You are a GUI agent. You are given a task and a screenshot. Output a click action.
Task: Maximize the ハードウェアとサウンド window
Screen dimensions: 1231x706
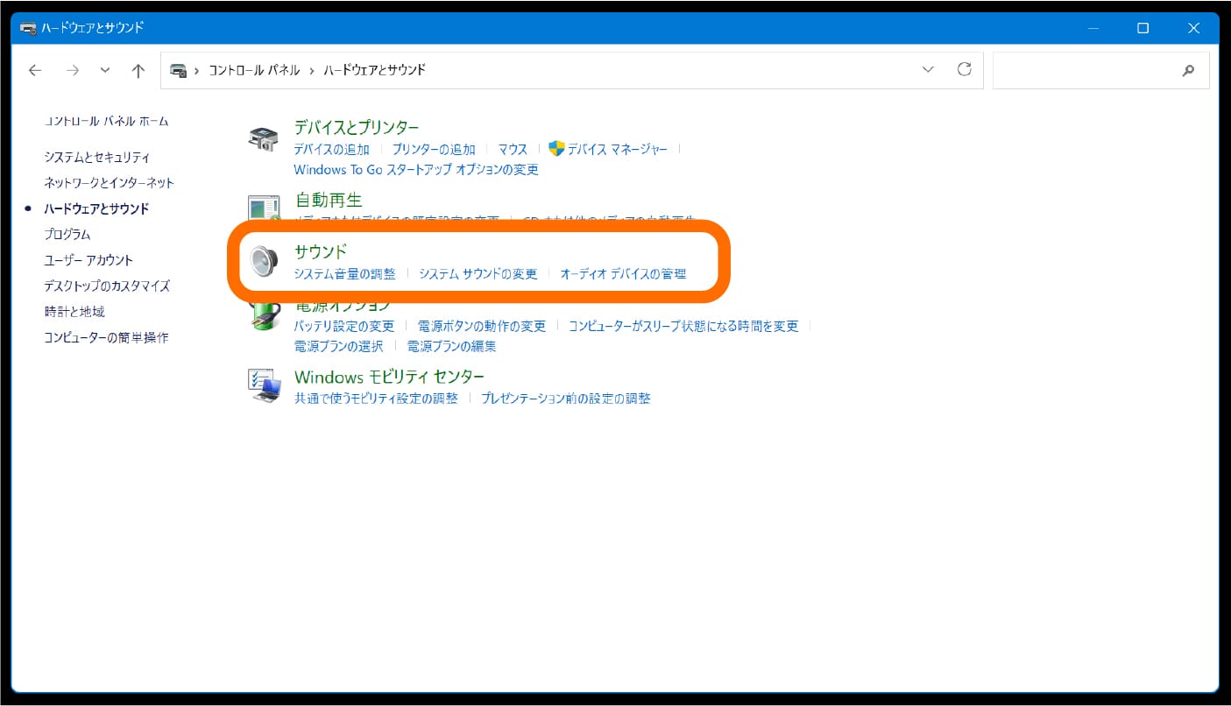(x=1143, y=28)
